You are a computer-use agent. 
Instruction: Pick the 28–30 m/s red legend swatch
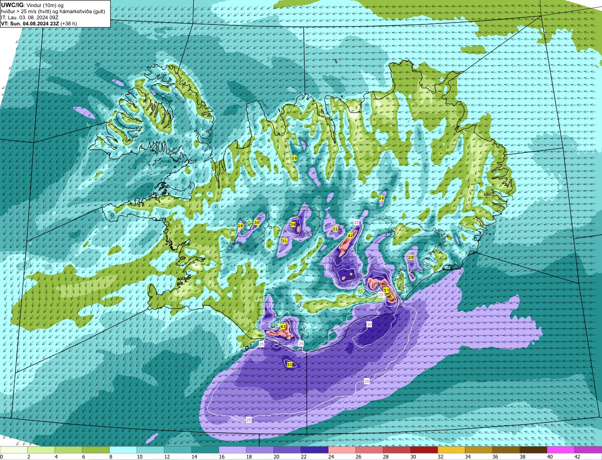click(396, 450)
